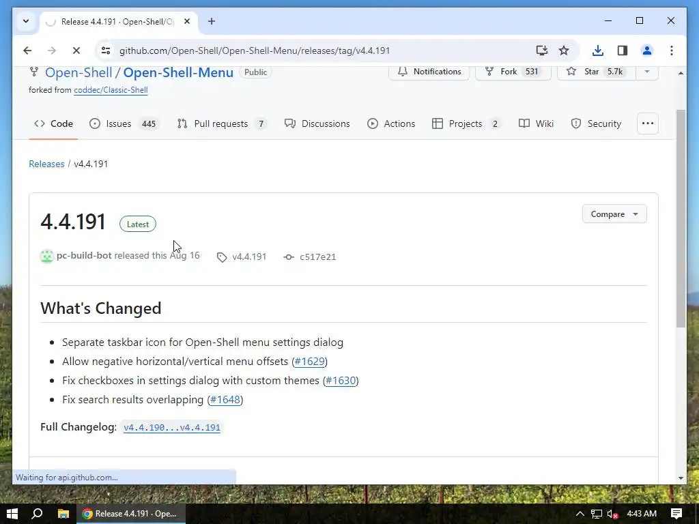The width and height of the screenshot is (699, 524).
Task: Open site information icon in address bar
Action: coord(106,50)
